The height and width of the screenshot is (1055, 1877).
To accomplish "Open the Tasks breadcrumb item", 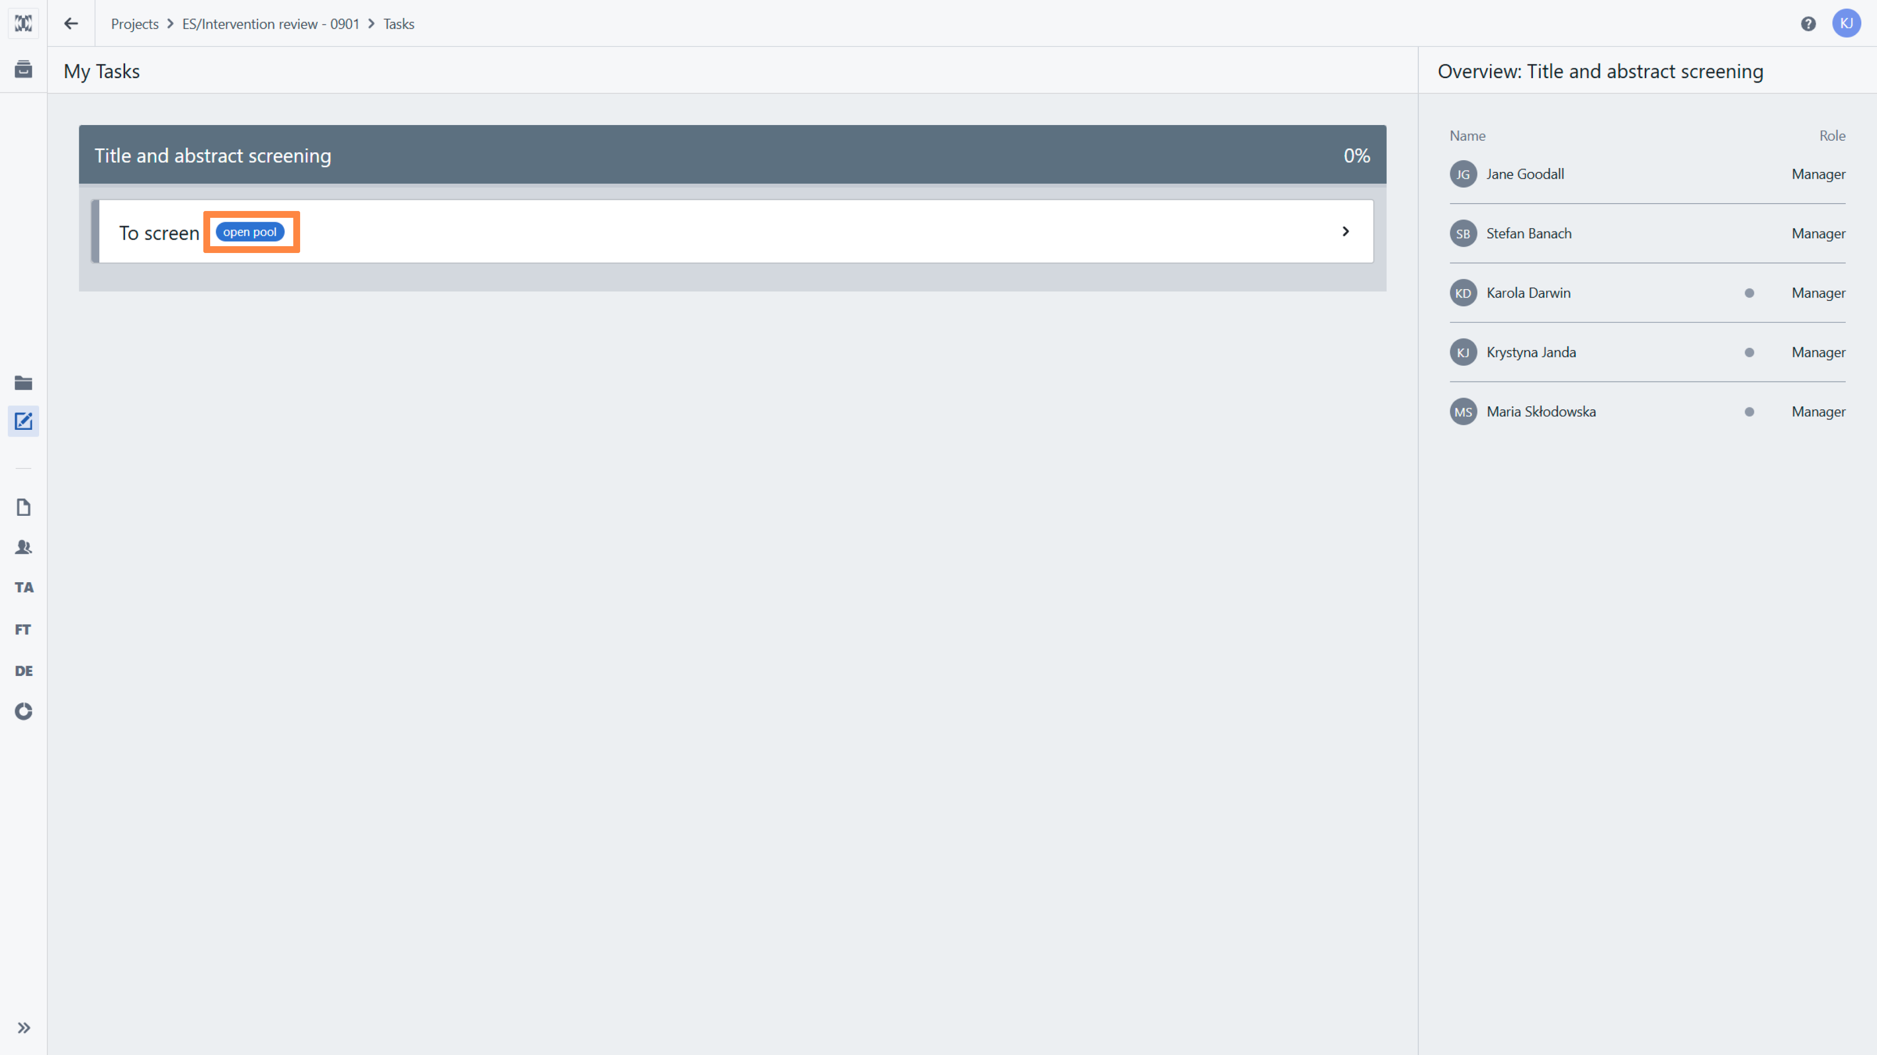I will click(x=398, y=23).
